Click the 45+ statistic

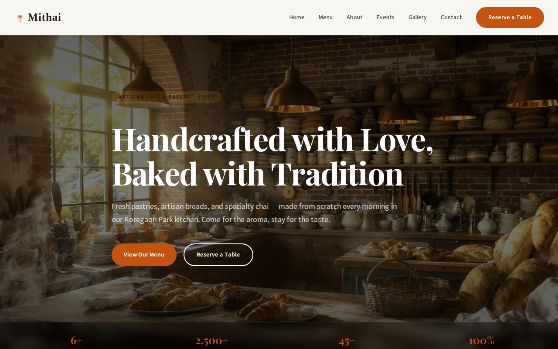pos(347,341)
